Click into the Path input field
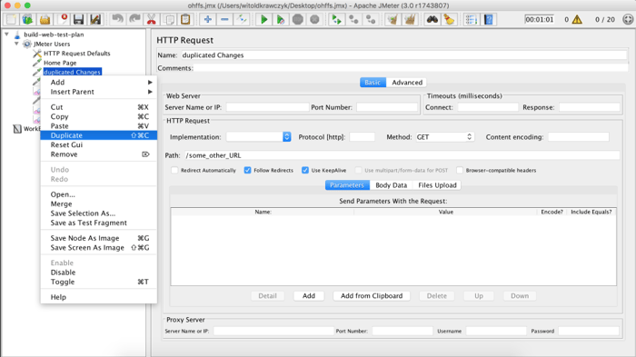 click(402, 155)
